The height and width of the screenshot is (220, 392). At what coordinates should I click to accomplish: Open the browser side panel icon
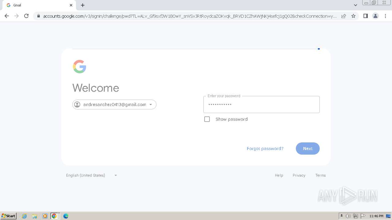pyautogui.click(x=365, y=16)
